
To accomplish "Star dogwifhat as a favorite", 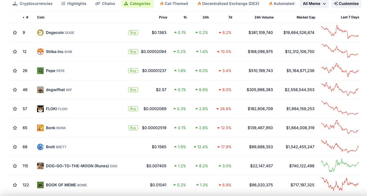I will click(x=15, y=90).
